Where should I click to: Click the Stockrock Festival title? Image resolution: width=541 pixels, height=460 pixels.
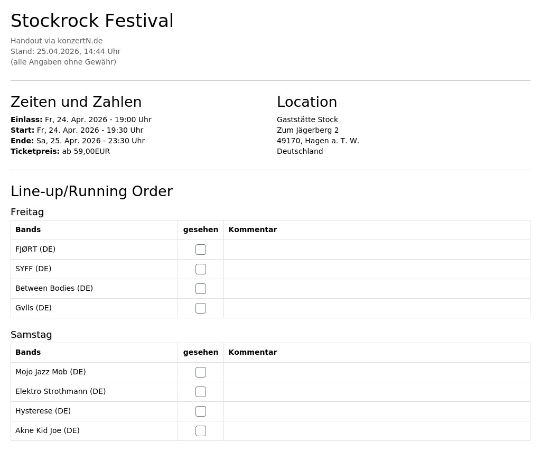coord(92,21)
